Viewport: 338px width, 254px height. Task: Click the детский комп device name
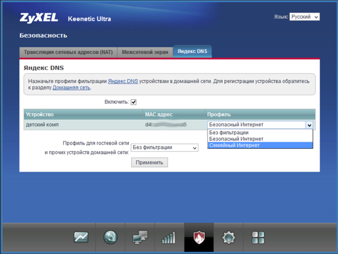click(42, 125)
